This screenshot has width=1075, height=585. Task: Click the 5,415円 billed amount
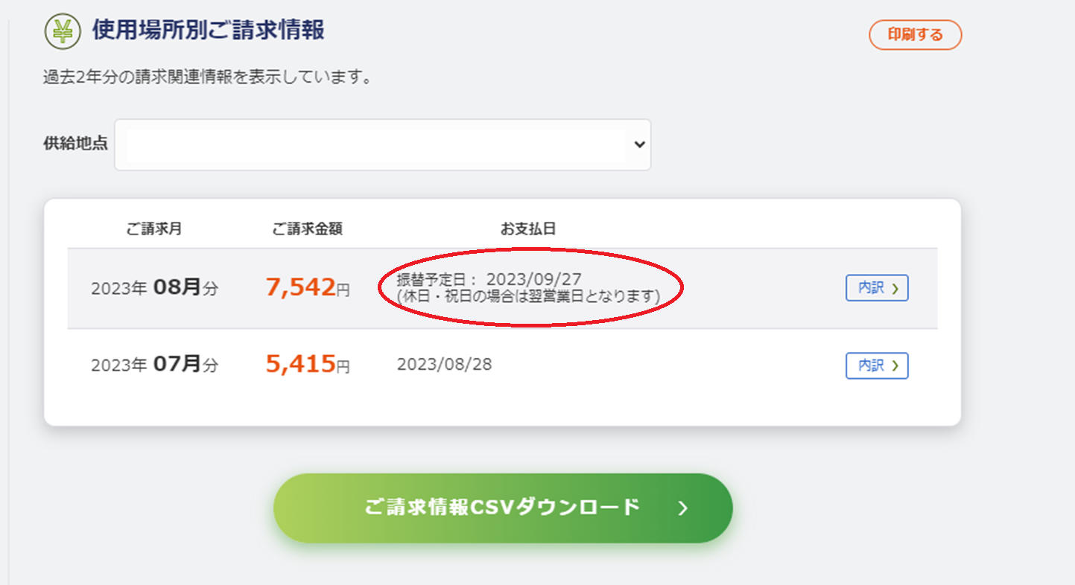coord(307,365)
